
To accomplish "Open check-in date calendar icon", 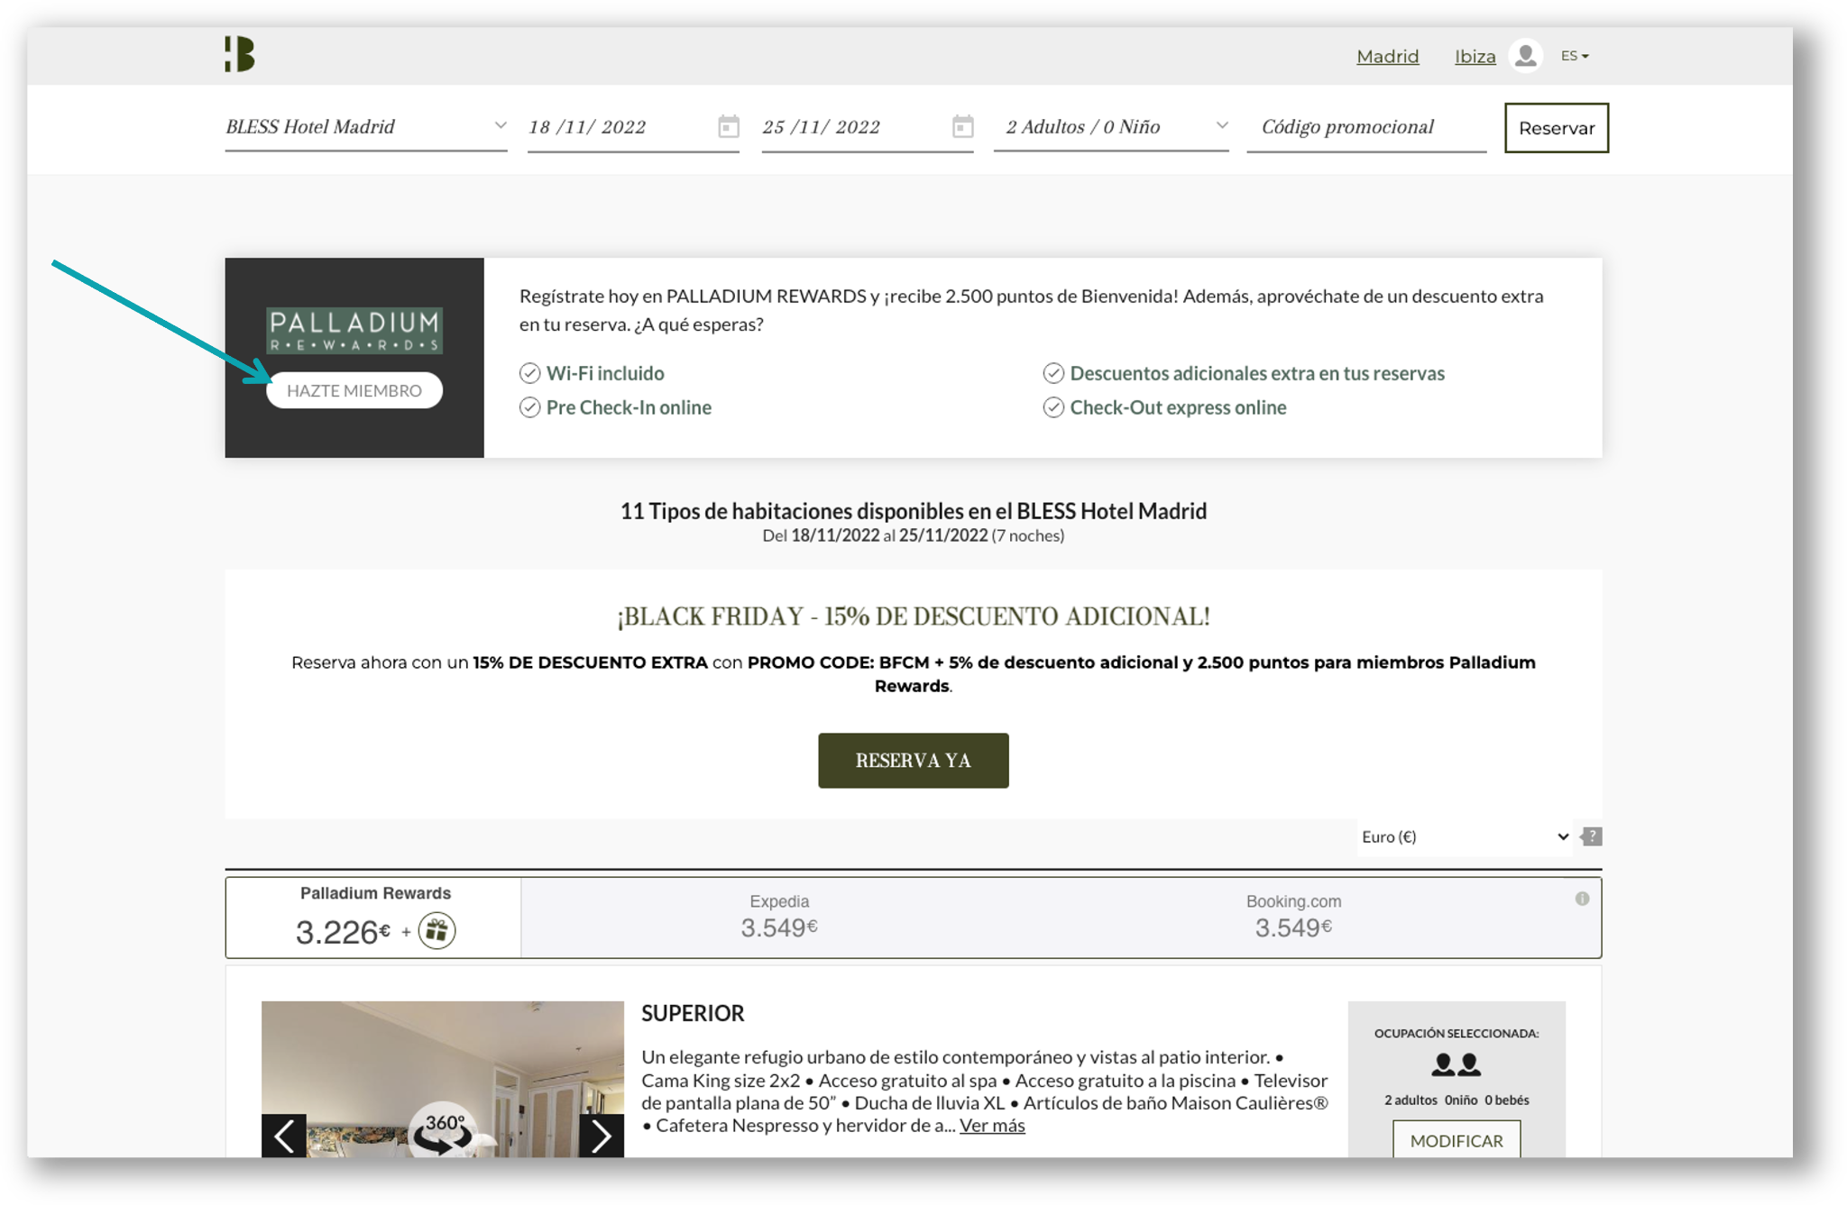I will coord(729,126).
